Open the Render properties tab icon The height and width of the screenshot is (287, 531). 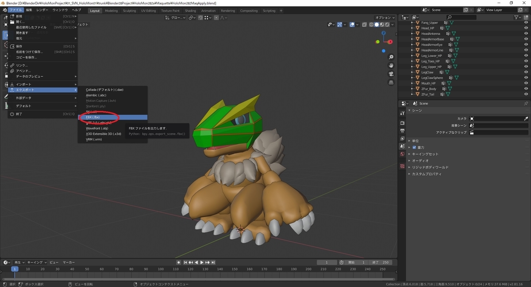(x=402, y=122)
